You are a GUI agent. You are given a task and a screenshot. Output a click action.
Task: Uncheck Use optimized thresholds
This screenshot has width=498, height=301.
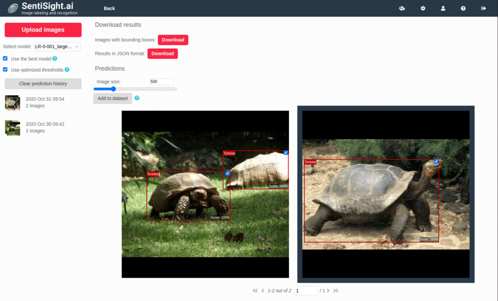click(5, 70)
